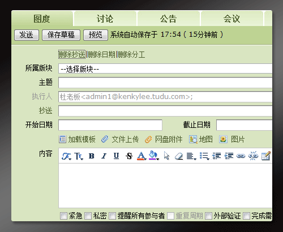
Task: Tick the 私密 checkbox
Action: coord(88,216)
